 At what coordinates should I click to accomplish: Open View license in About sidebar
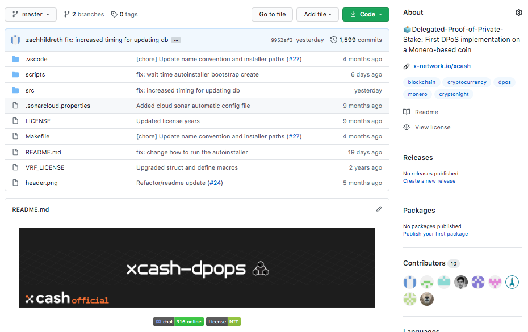[x=426, y=127]
